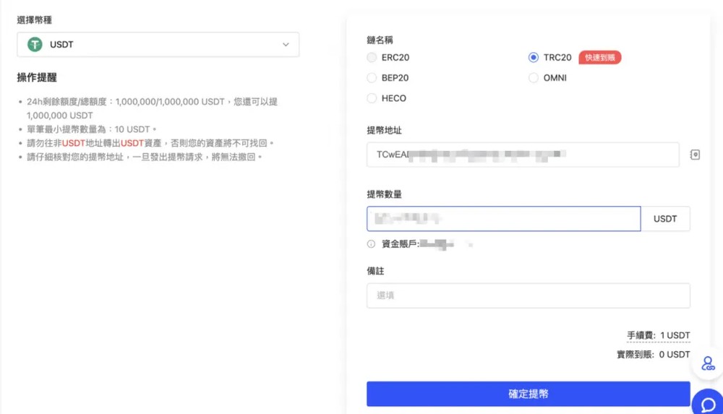Click the green USDT Tether coin icon
The image size is (723, 414).
tap(35, 45)
